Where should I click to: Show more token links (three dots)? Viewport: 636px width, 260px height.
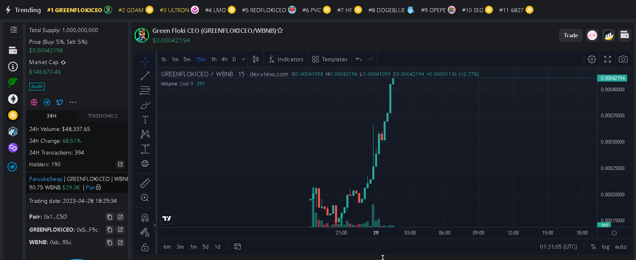(x=73, y=102)
